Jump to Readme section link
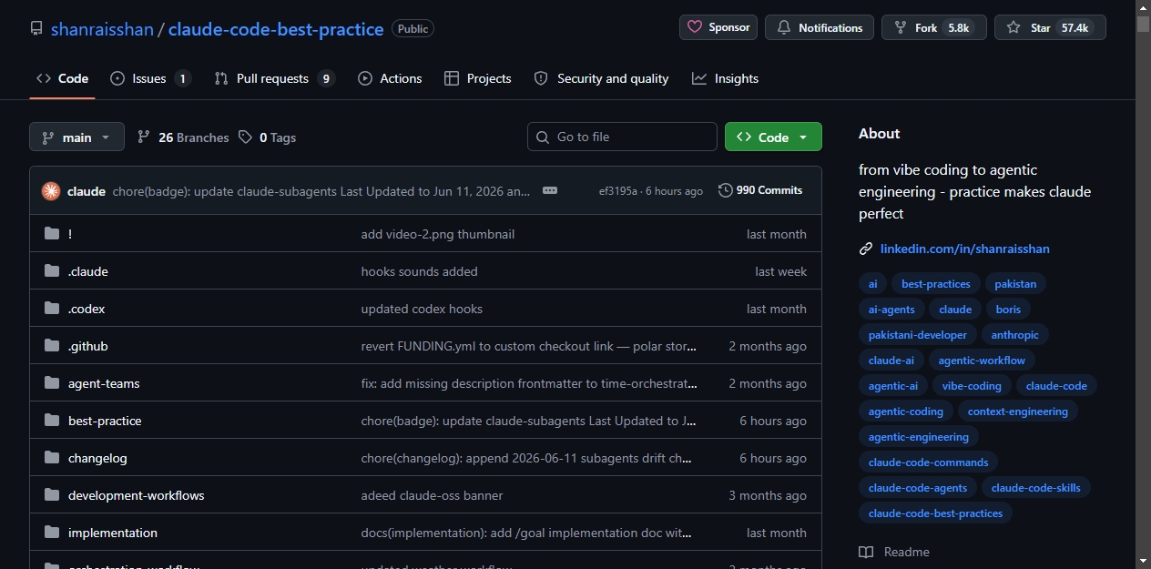 (894, 552)
